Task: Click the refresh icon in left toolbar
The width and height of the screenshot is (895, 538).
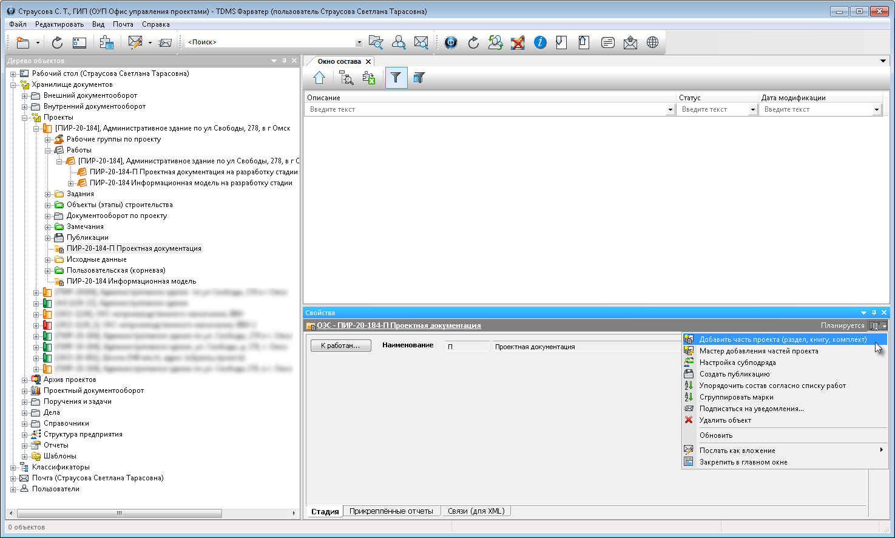Action: pyautogui.click(x=57, y=43)
